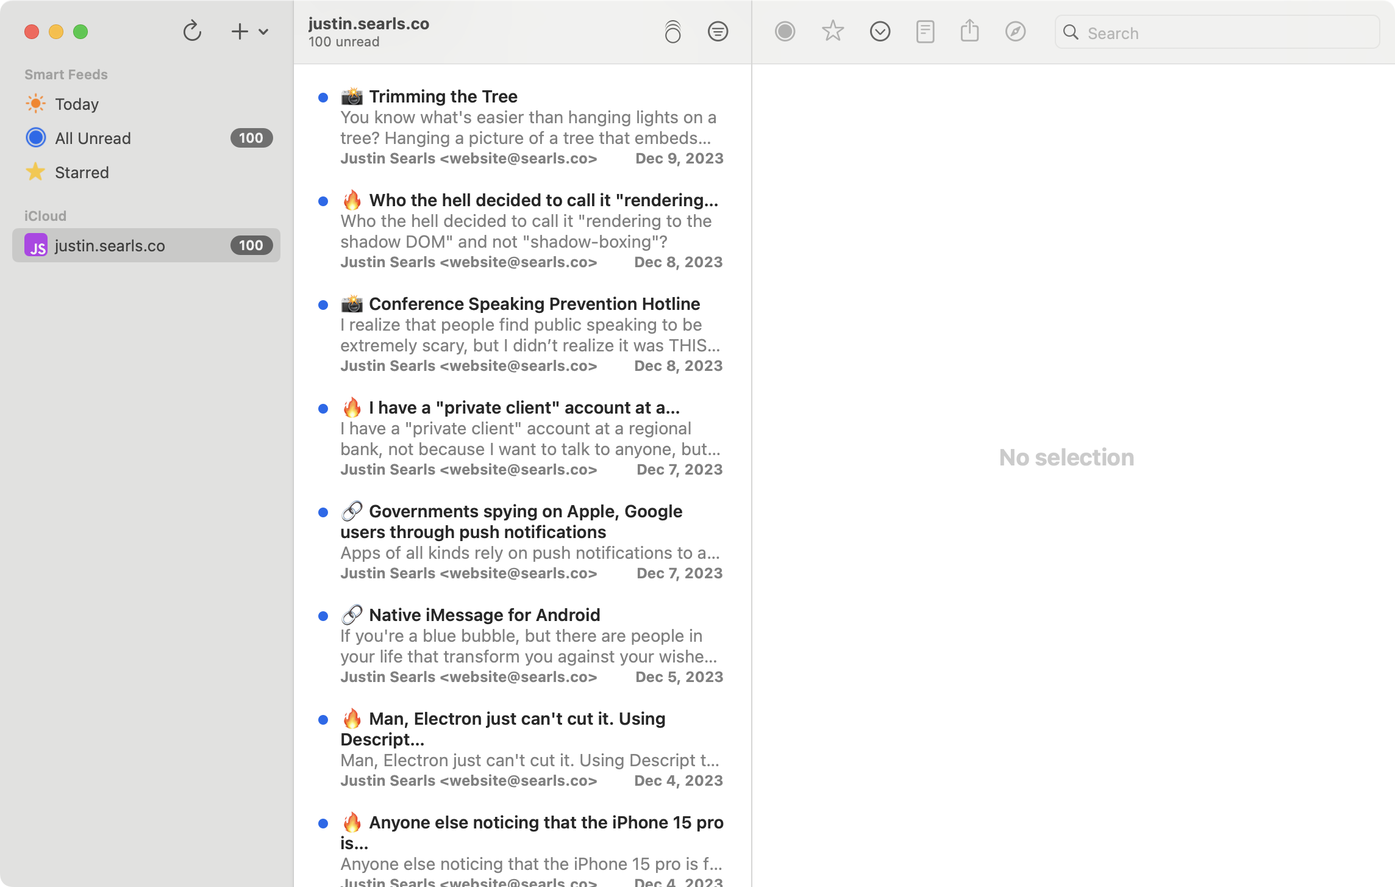This screenshot has height=887, width=1395.
Task: Toggle unread dot on Native iMessage for Android
Action: click(x=323, y=616)
